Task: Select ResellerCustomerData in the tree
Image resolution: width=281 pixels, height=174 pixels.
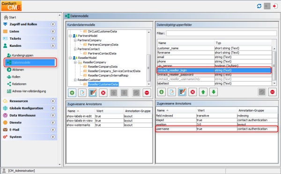Action: pyautogui.click(x=103, y=84)
